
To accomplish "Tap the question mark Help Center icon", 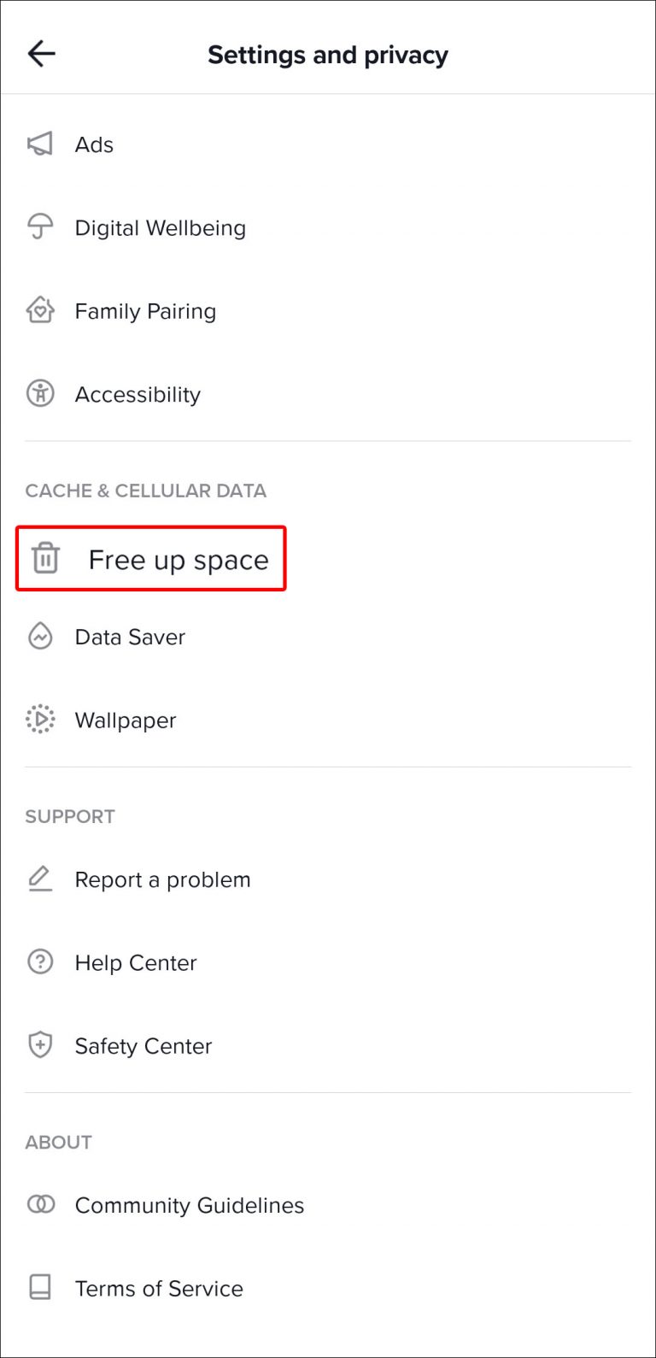I will click(40, 962).
